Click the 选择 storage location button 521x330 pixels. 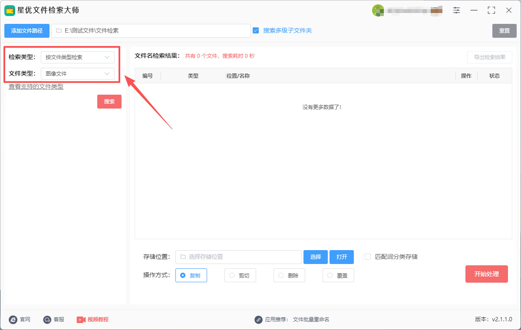click(x=316, y=257)
